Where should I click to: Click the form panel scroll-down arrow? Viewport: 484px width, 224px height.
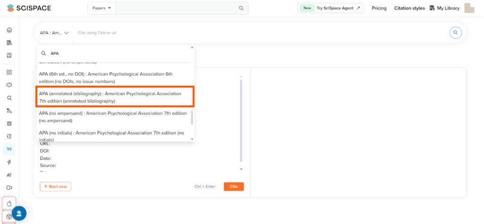pos(242,169)
